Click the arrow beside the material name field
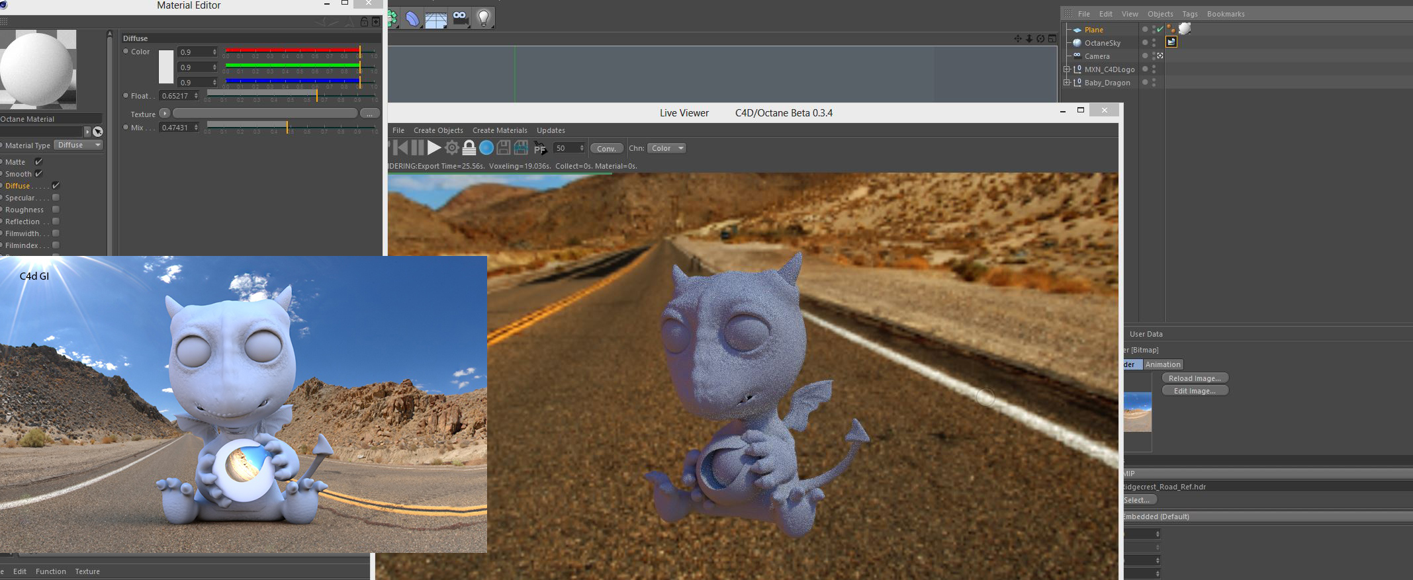The height and width of the screenshot is (580, 1413). pos(87,132)
